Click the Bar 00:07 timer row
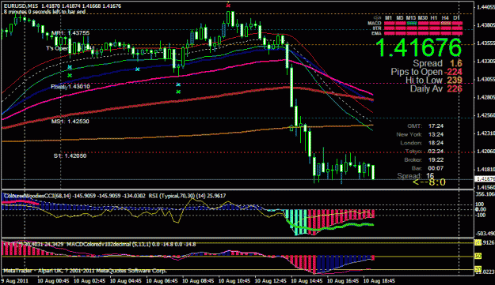495x285 pixels. [x=428, y=168]
